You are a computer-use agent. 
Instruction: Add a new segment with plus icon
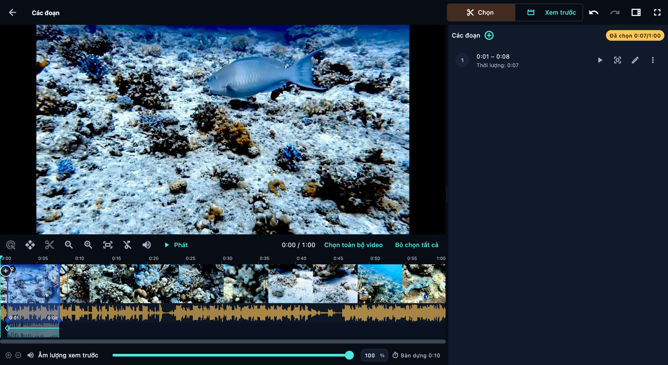click(489, 35)
